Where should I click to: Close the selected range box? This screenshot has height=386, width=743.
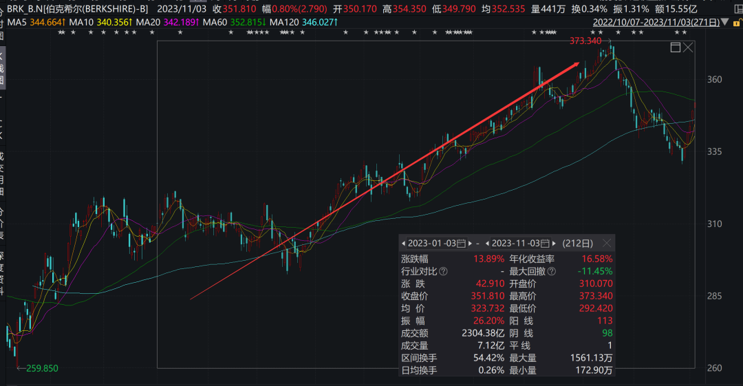click(688, 47)
